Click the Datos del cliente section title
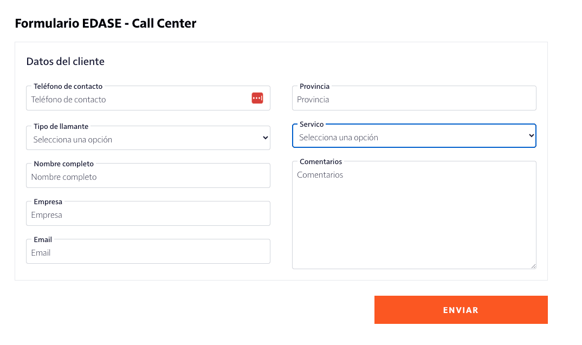 [x=66, y=62]
